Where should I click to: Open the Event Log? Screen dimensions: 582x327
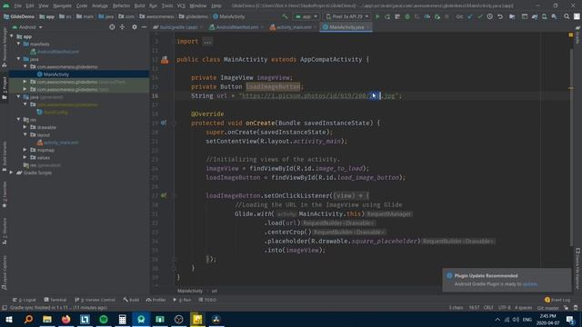pyautogui.click(x=557, y=300)
